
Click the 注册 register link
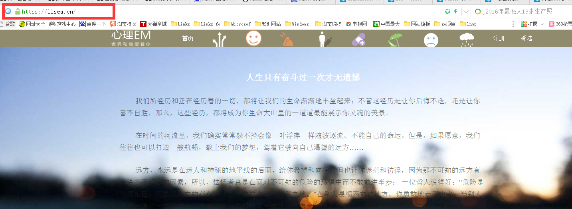499,39
